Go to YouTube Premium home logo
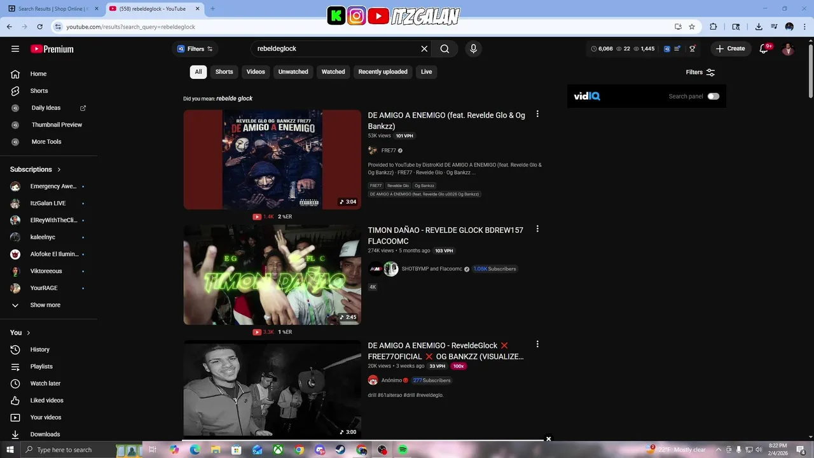This screenshot has height=458, width=814. [x=52, y=49]
